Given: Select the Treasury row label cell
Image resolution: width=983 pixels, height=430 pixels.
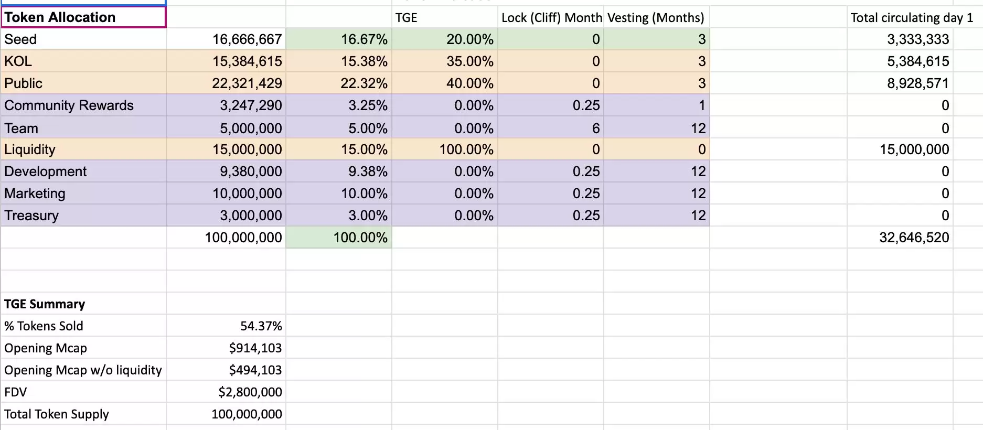Looking at the screenshot, I should click(x=83, y=216).
